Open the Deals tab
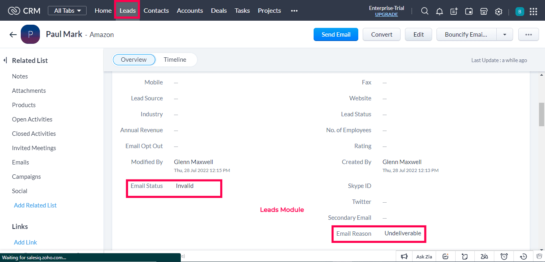The image size is (545, 262). pyautogui.click(x=219, y=11)
